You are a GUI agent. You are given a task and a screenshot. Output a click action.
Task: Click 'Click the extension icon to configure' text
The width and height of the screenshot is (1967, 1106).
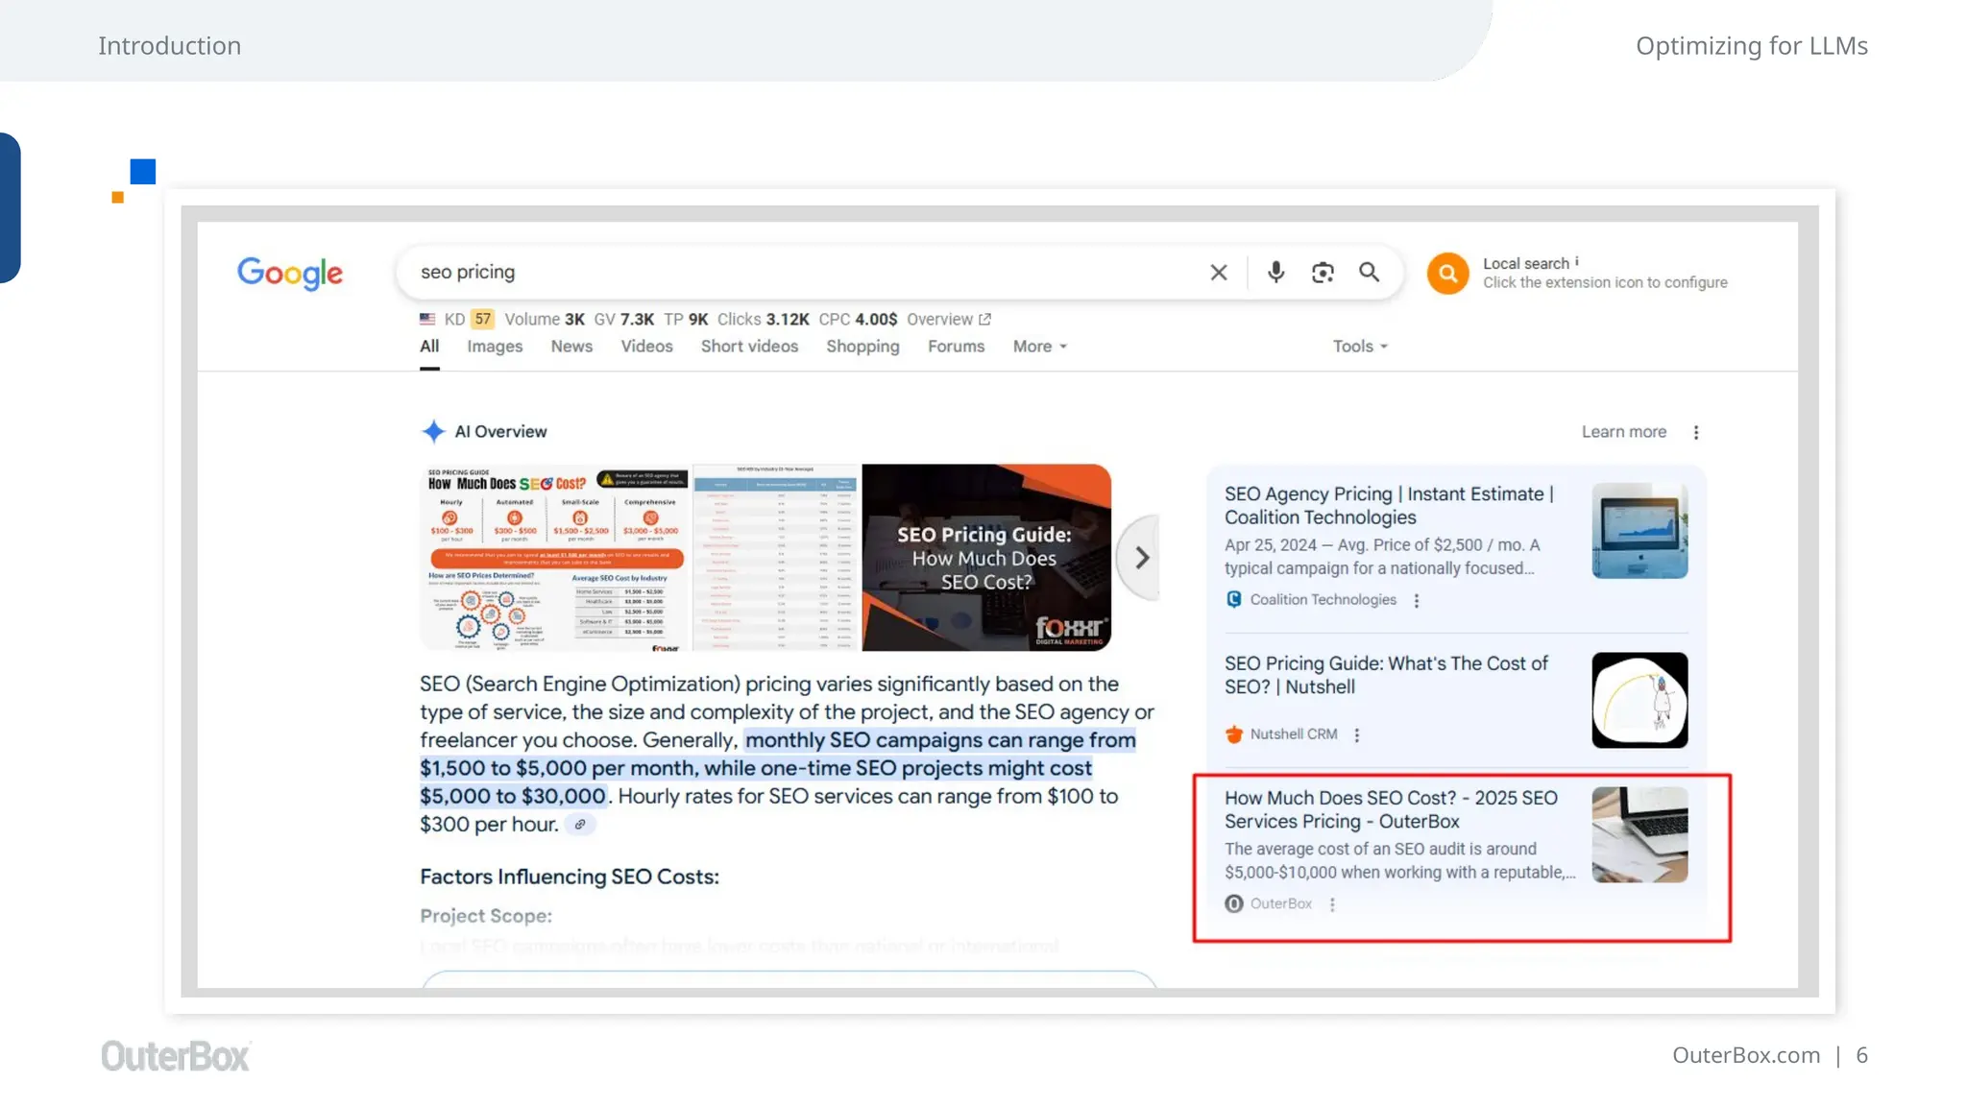click(1605, 283)
